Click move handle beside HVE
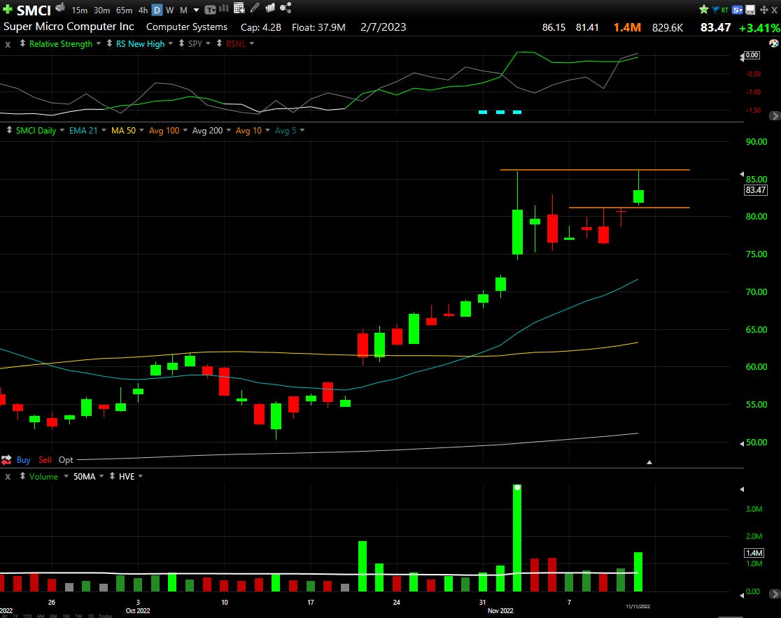 tap(112, 476)
